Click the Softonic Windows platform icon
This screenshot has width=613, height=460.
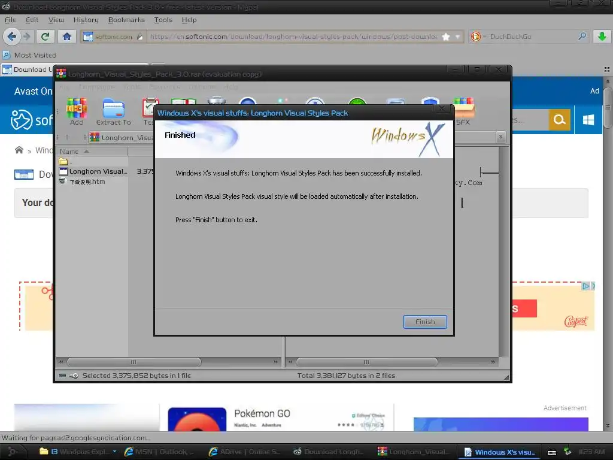coord(588,119)
